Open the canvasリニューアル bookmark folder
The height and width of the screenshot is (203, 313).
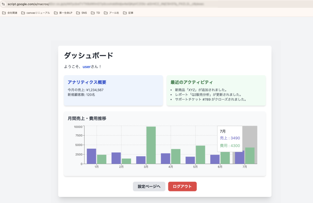click(x=35, y=13)
